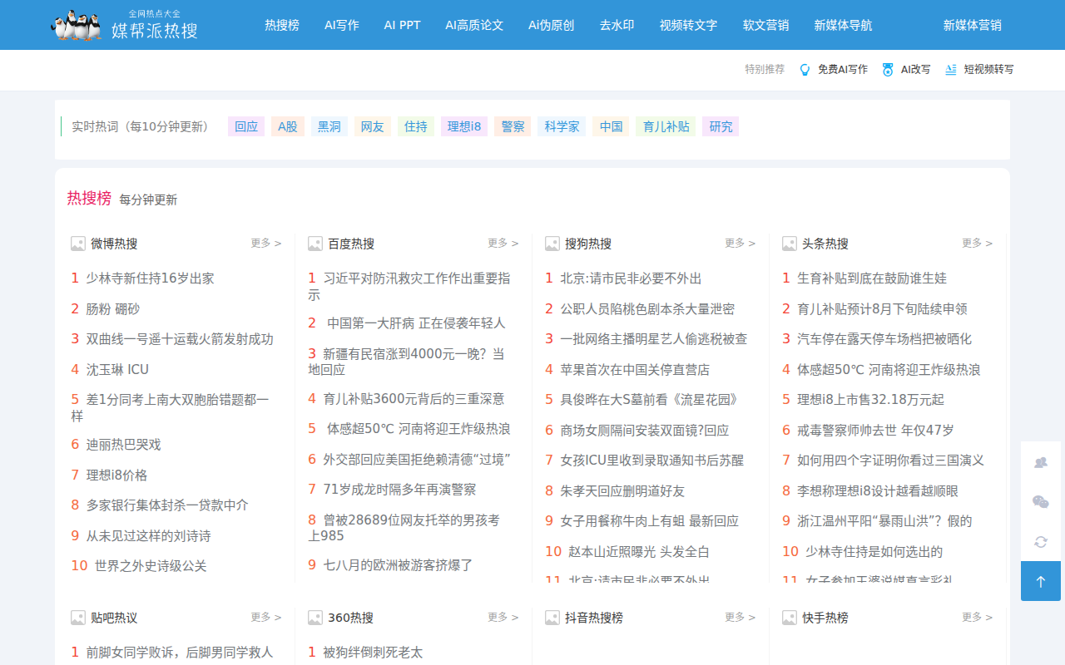Open Sogou item 朱孝天回应删明道好友
1065x665 pixels.
point(622,491)
